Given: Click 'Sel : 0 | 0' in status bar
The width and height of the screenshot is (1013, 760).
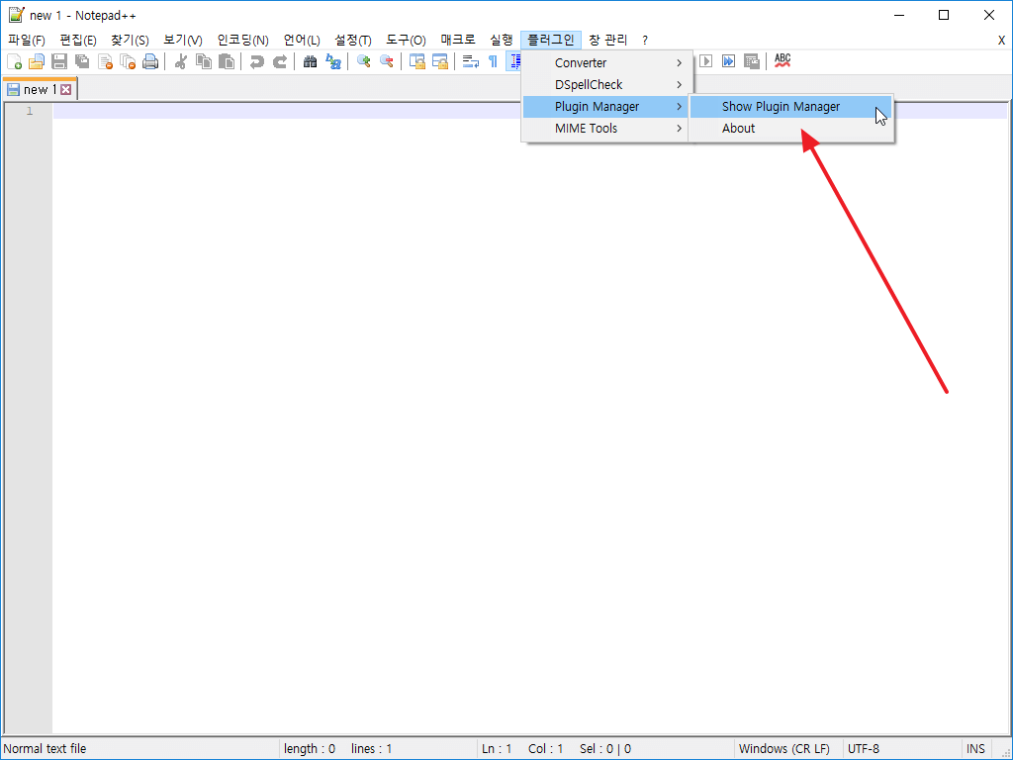Looking at the screenshot, I should (x=605, y=748).
